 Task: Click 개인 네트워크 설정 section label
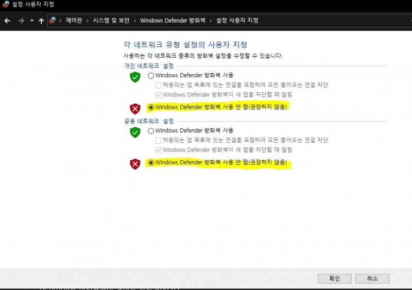pos(149,66)
